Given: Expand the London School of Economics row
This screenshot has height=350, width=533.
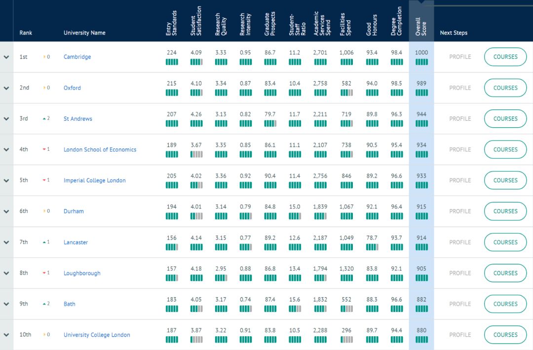Looking at the screenshot, I should (x=6, y=150).
